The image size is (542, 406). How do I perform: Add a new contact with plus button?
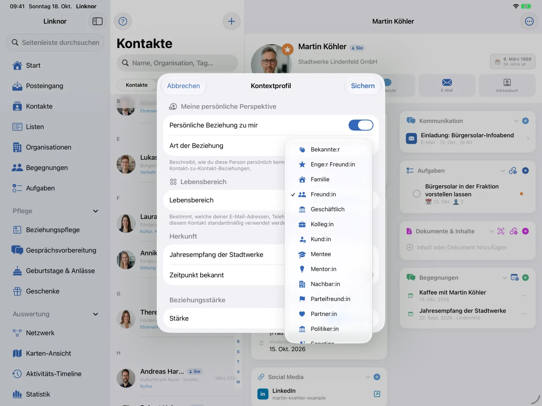tap(232, 21)
